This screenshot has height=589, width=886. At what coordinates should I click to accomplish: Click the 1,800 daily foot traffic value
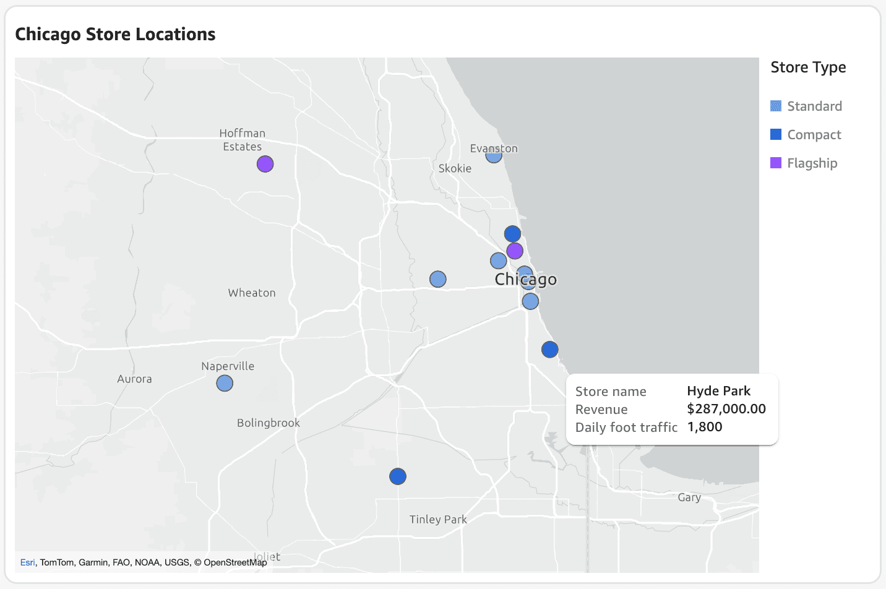(x=705, y=427)
